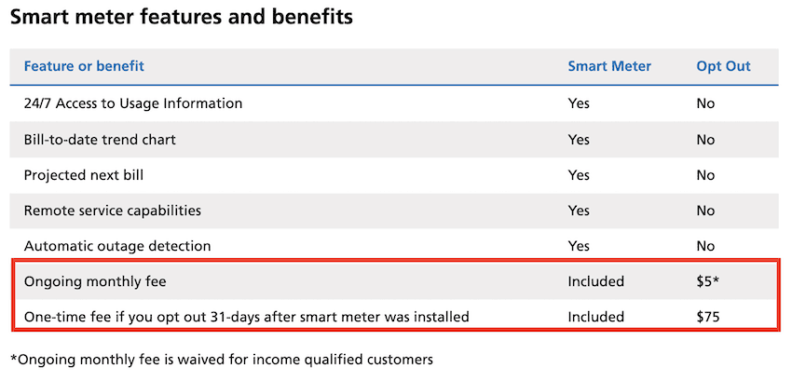This screenshot has height=382, width=792.
Task: Select the "Automatic outage detection" row label
Action: 117,246
